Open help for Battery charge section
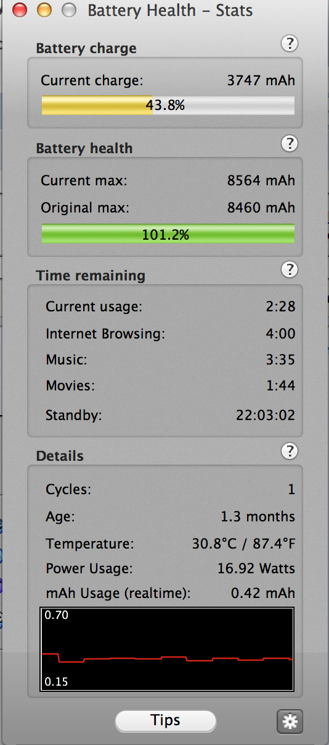This screenshot has width=329, height=745. (x=290, y=43)
